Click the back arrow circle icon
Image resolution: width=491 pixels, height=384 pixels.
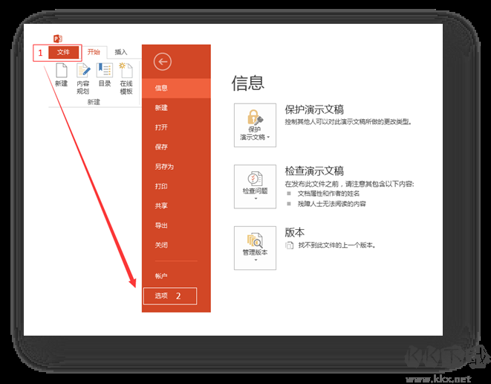[163, 62]
